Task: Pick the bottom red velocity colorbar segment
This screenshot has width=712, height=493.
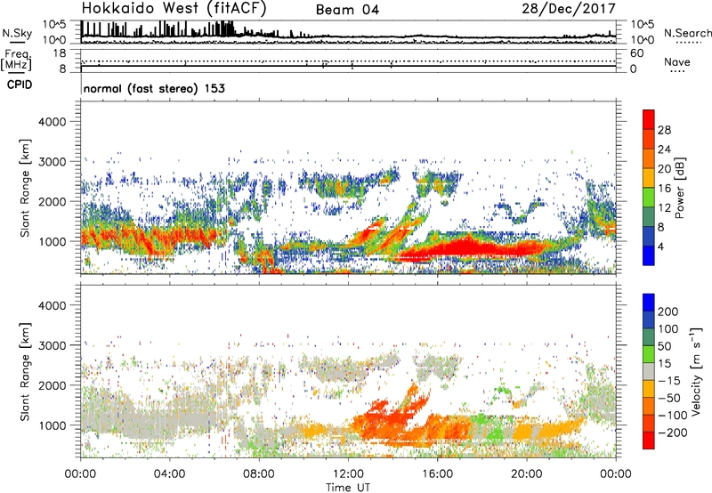Action: (649, 440)
